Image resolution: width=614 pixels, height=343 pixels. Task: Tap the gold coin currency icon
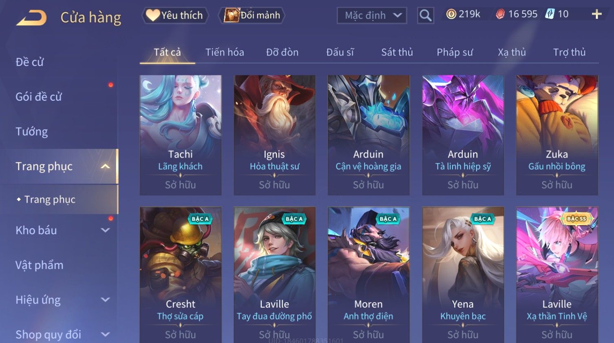(x=451, y=14)
